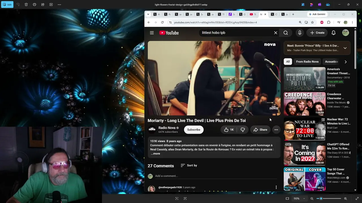The image size is (362, 203).
Task: Click the YouTube Create button
Action: [x=317, y=33]
